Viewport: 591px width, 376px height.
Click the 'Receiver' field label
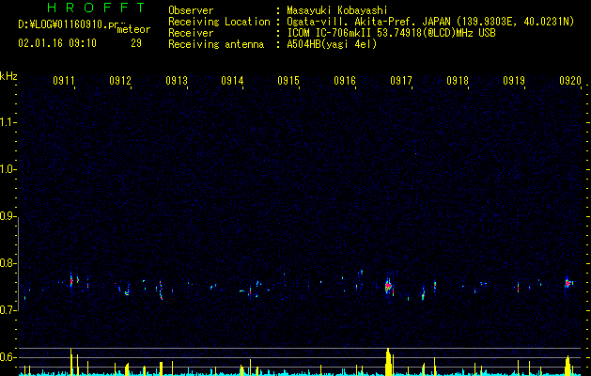pyautogui.click(x=191, y=33)
